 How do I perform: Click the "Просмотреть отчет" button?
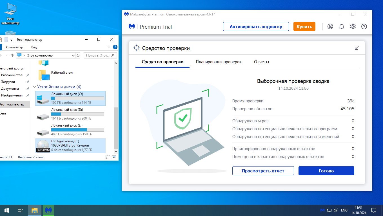[263, 171]
